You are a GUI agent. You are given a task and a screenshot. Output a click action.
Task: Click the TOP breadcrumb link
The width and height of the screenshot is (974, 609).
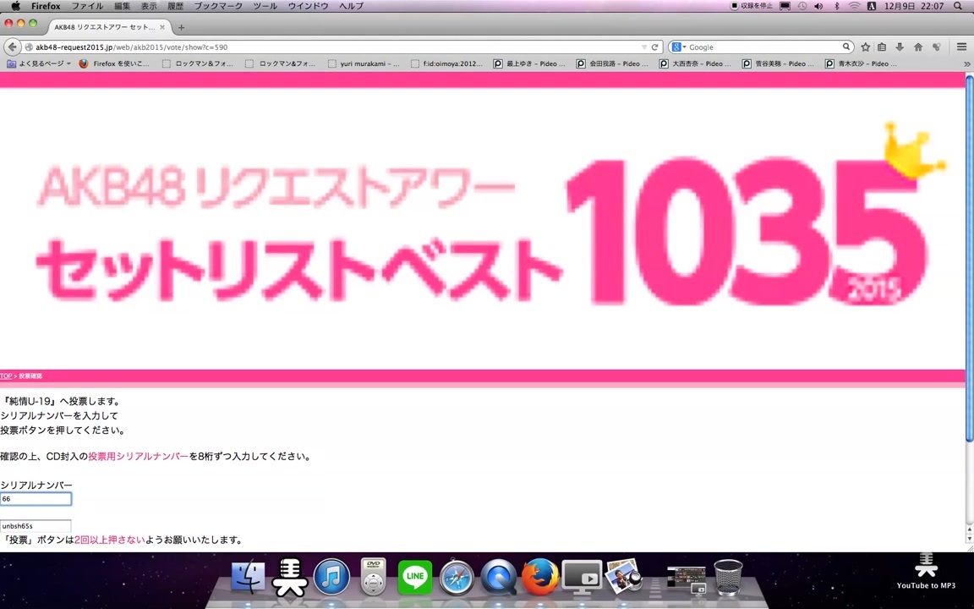click(6, 376)
